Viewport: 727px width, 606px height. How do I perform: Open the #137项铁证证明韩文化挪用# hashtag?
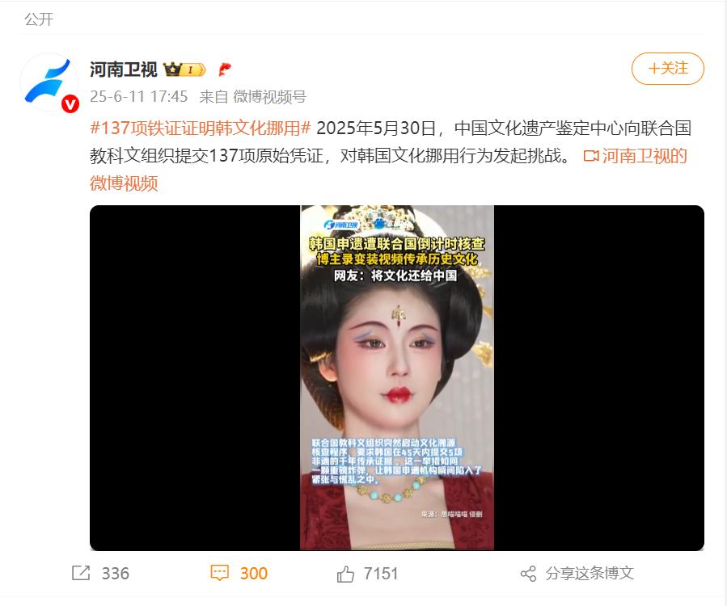point(201,128)
